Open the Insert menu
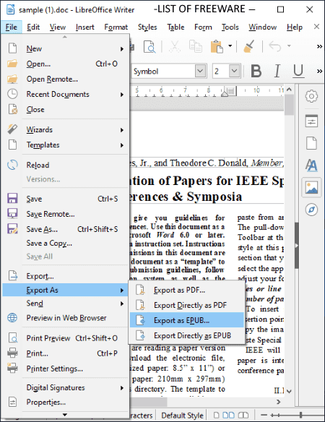 click(85, 27)
